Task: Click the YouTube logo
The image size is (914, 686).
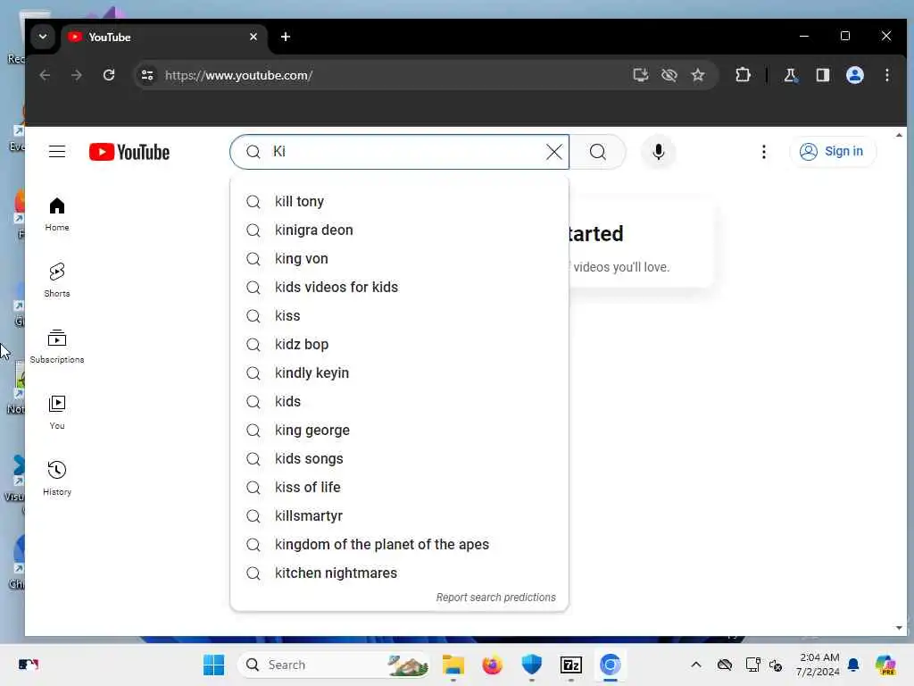Action: pyautogui.click(x=129, y=152)
